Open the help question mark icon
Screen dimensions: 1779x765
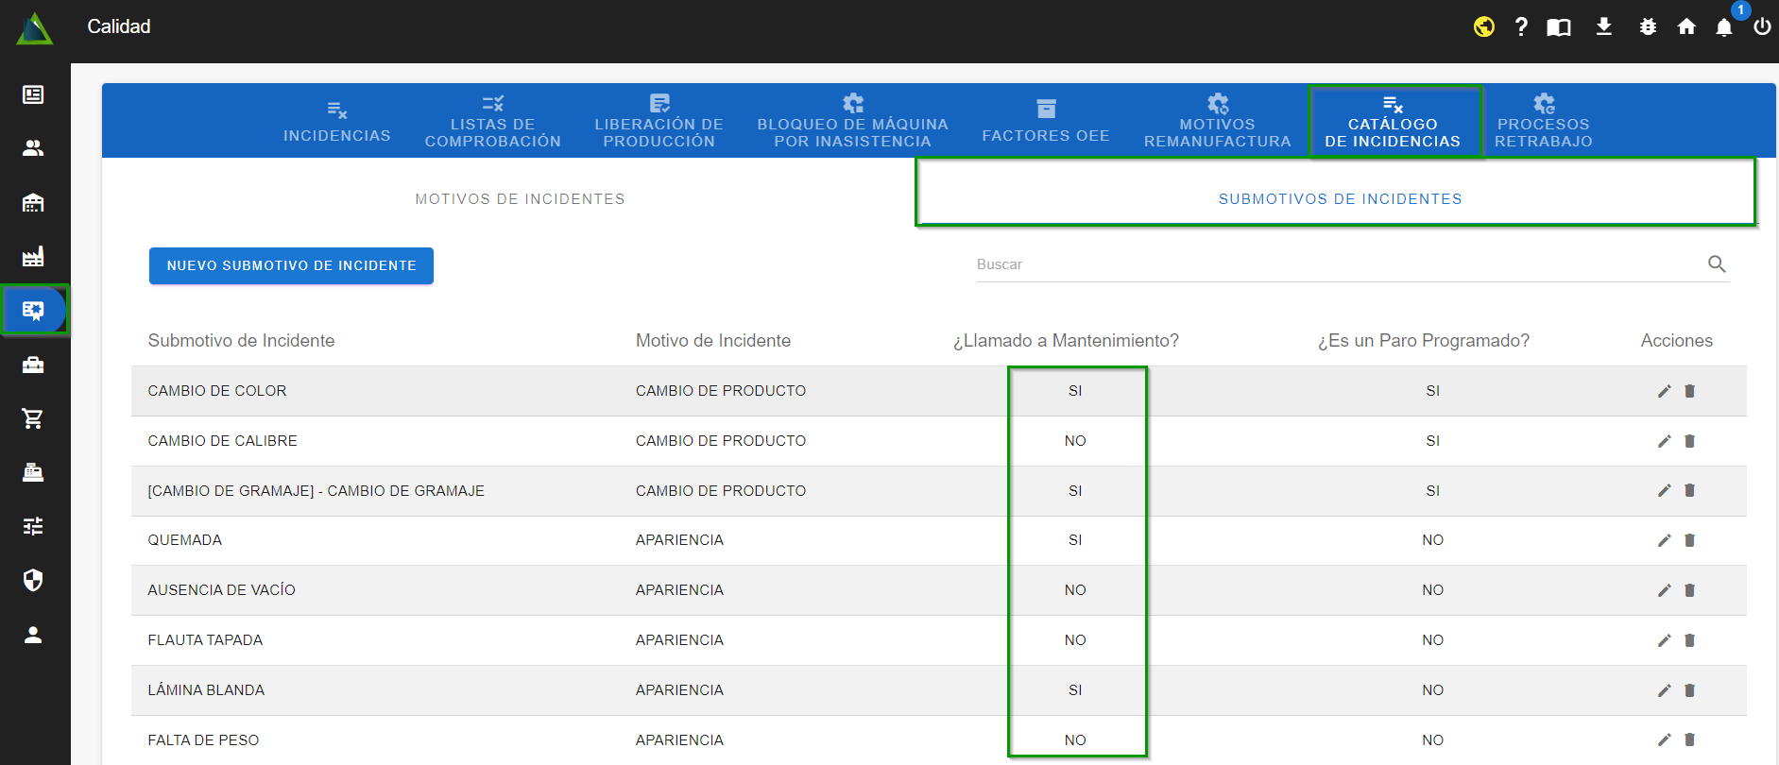tap(1521, 27)
